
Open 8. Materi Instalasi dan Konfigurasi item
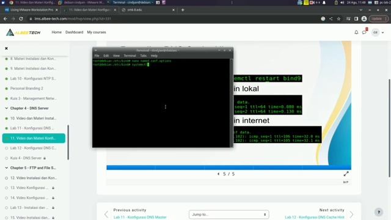coord(33,59)
